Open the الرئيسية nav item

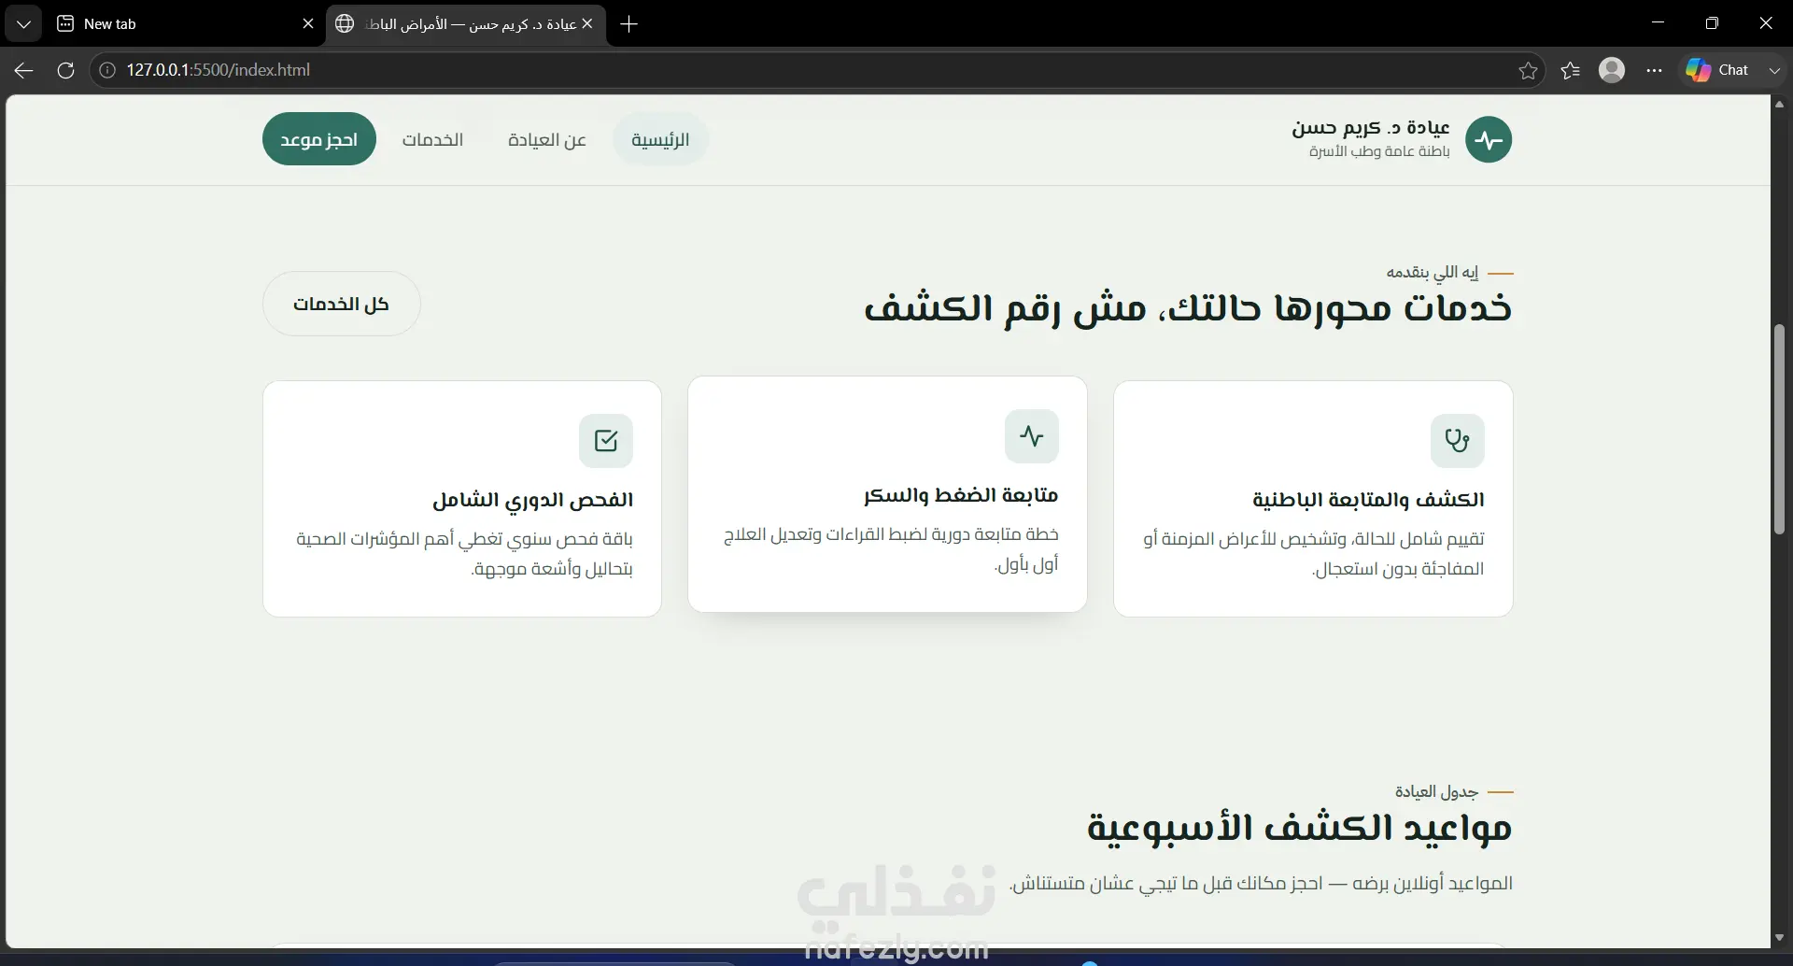[660, 140]
